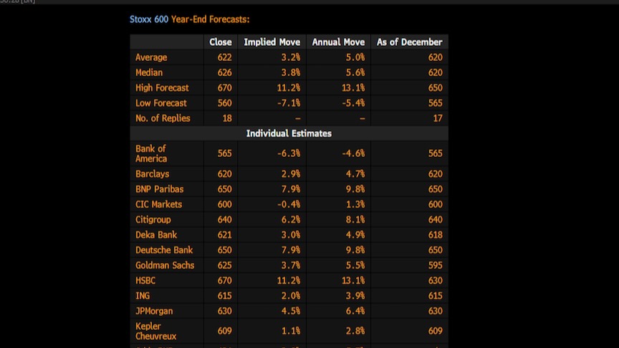The height and width of the screenshot is (348, 619).
Task: Click the High Forecast row label
Action: coord(162,87)
